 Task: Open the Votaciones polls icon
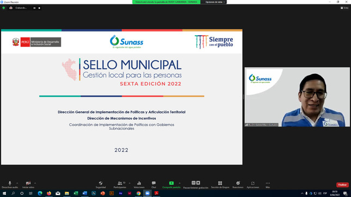139,185
